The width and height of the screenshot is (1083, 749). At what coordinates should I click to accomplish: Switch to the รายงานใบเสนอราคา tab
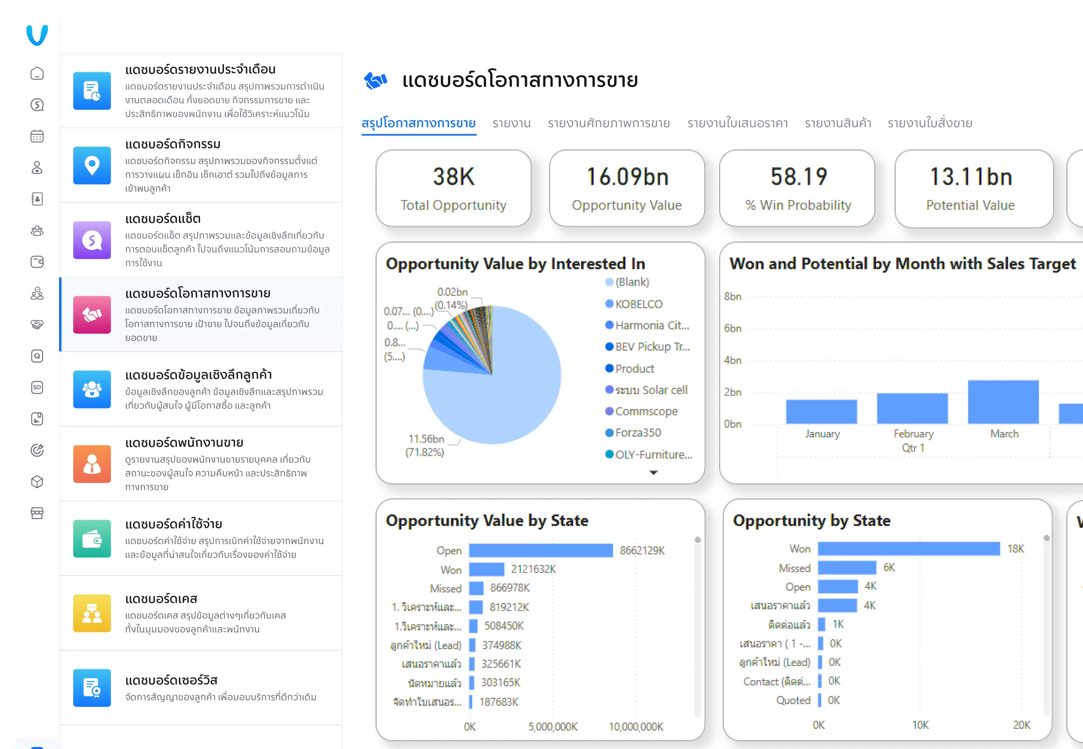(738, 123)
